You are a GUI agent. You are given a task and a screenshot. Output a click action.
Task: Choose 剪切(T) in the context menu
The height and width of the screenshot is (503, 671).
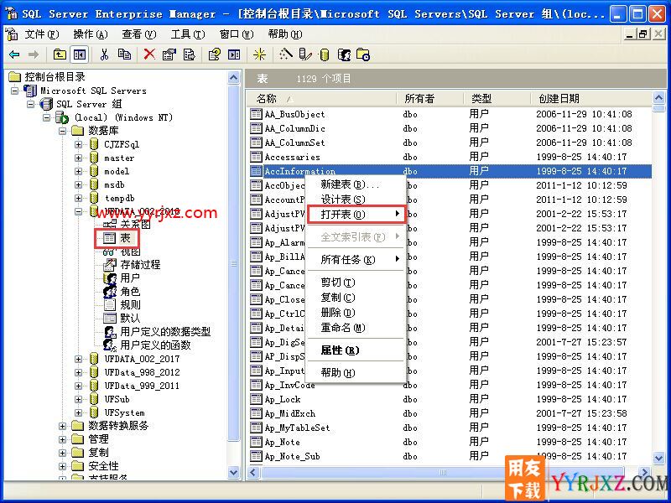(356, 283)
